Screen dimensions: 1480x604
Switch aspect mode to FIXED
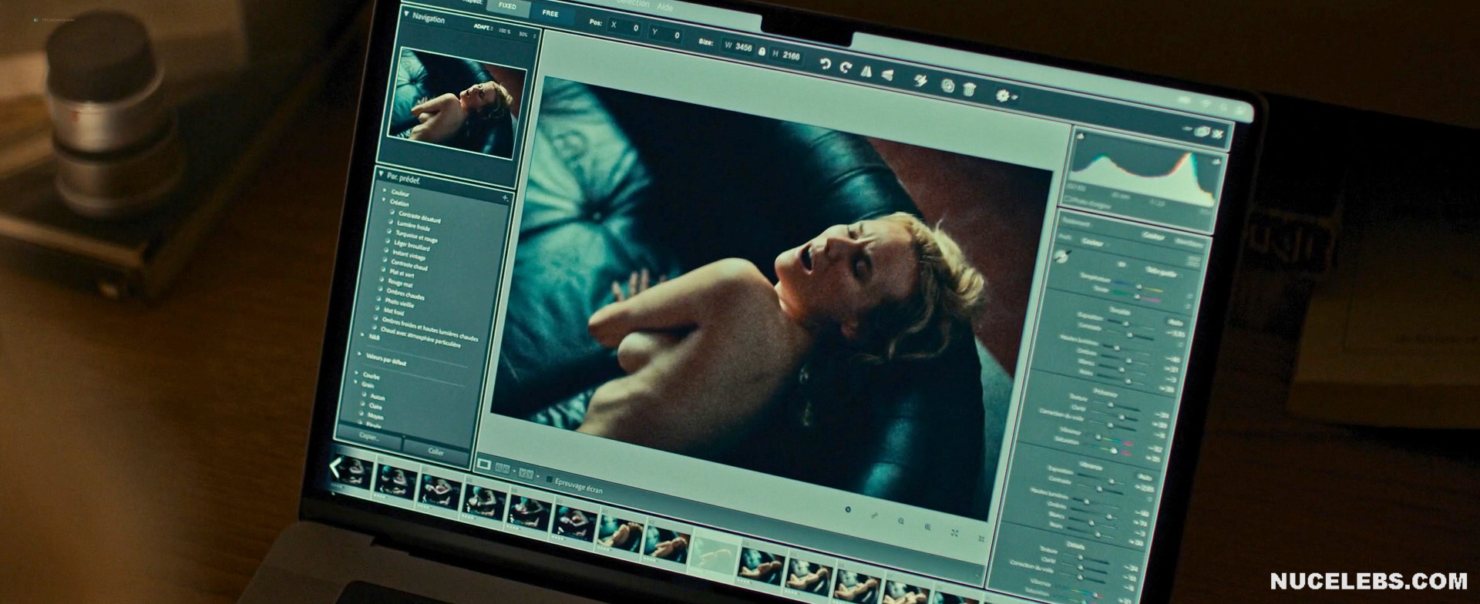[507, 6]
